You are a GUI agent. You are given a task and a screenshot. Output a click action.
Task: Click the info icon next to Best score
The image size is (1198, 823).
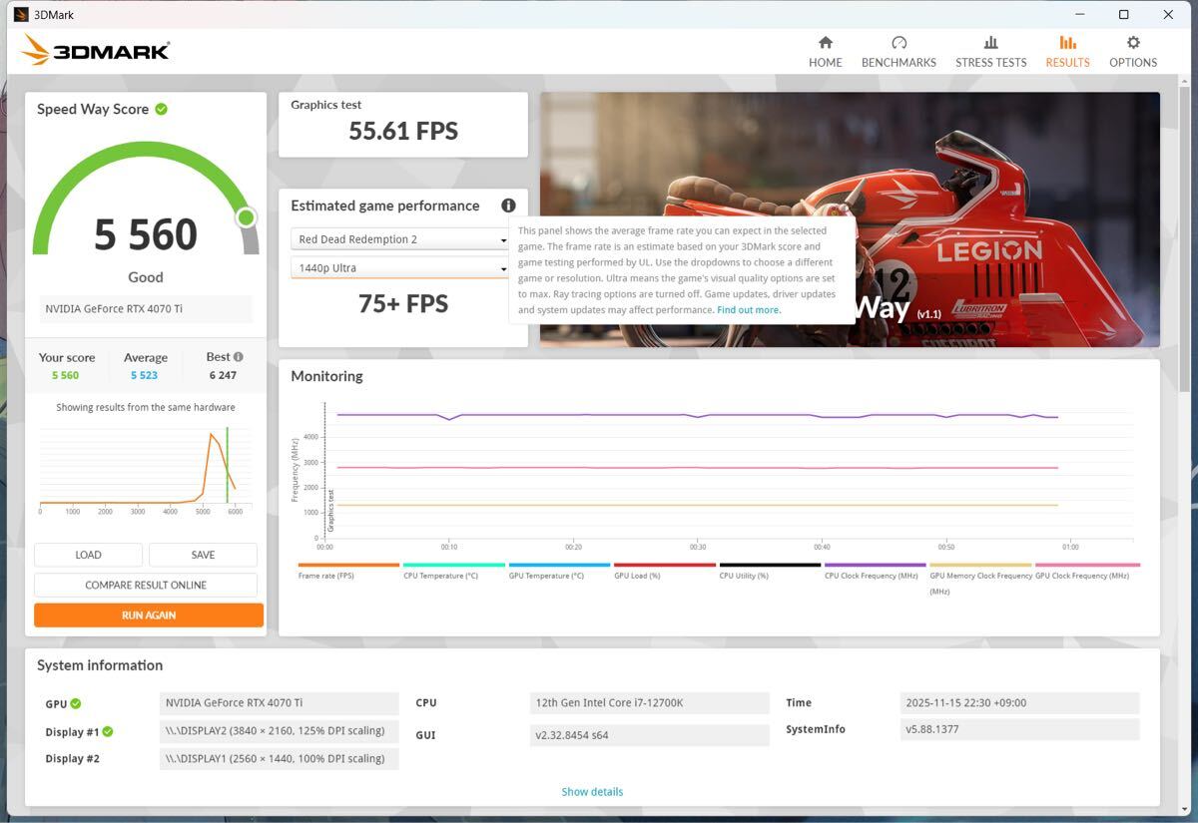coord(238,357)
